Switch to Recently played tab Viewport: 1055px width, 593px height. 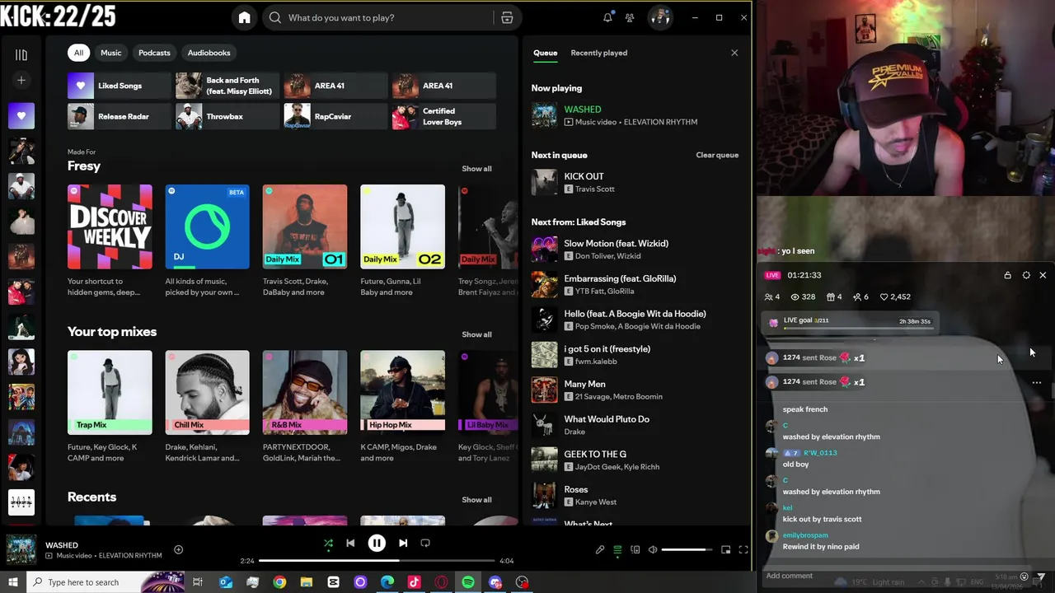599,53
